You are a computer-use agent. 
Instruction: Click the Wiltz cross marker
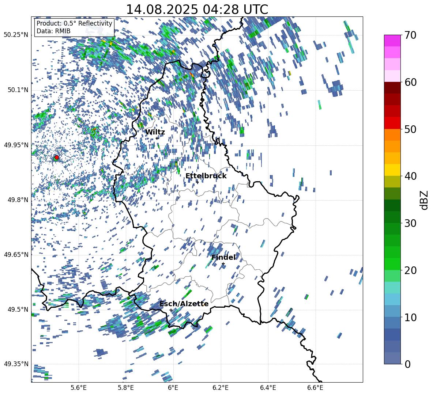157,138
